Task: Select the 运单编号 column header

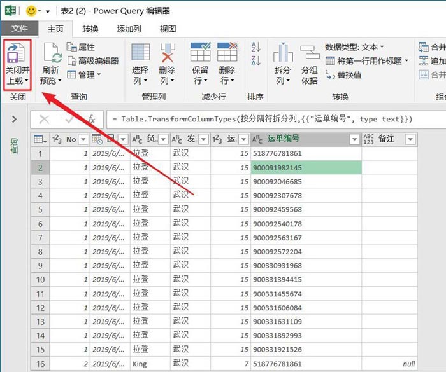Action: tap(306, 139)
